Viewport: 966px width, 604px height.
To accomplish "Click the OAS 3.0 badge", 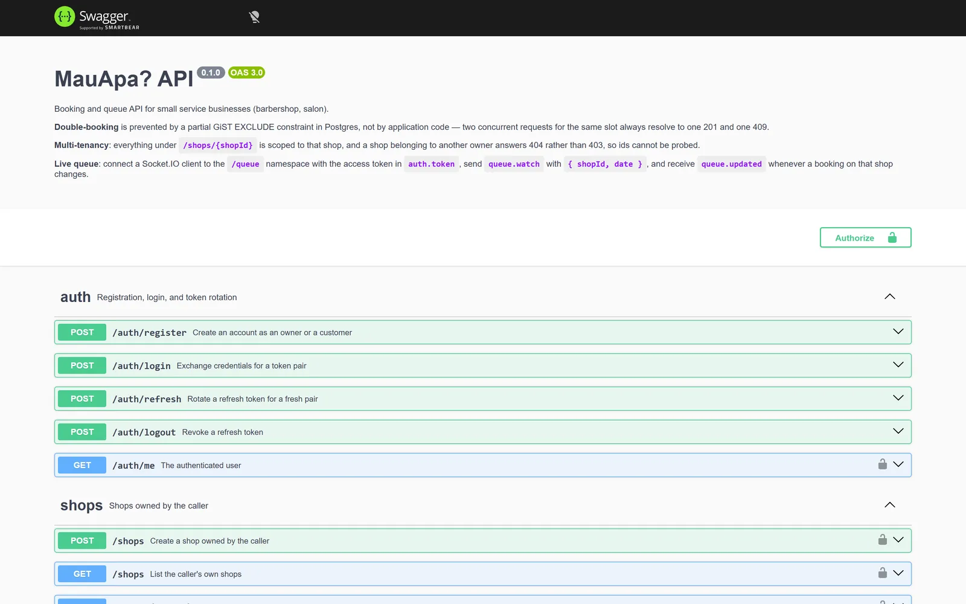I will [x=246, y=72].
